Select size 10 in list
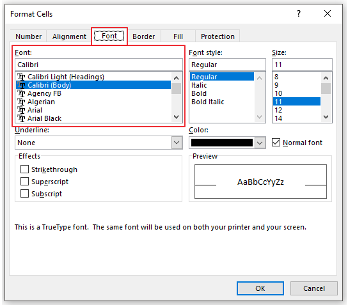This screenshot has height=305, width=348. (297, 93)
